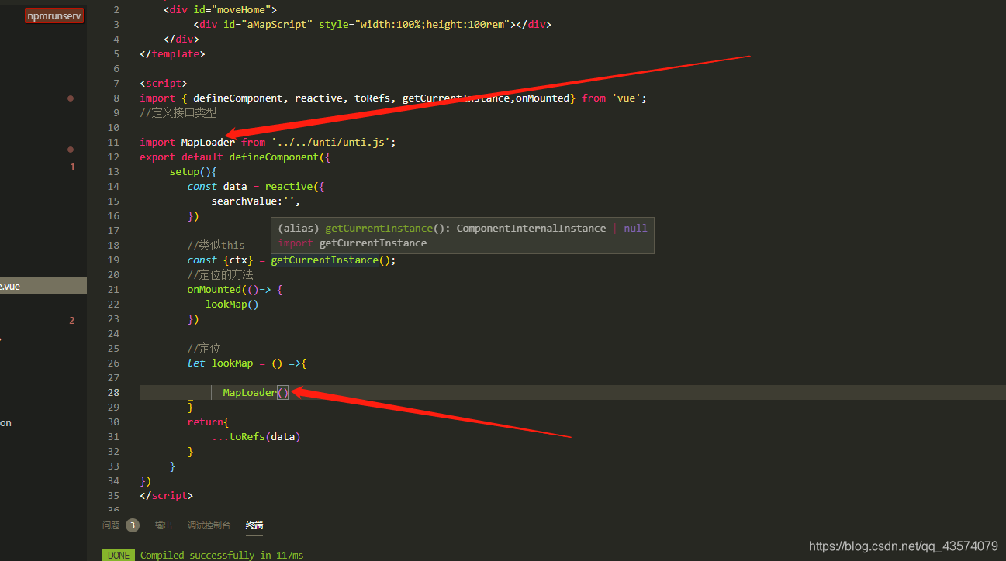This screenshot has height=561, width=1006.
Task: Click the opening <script> tag on line 7
Action: (163, 84)
